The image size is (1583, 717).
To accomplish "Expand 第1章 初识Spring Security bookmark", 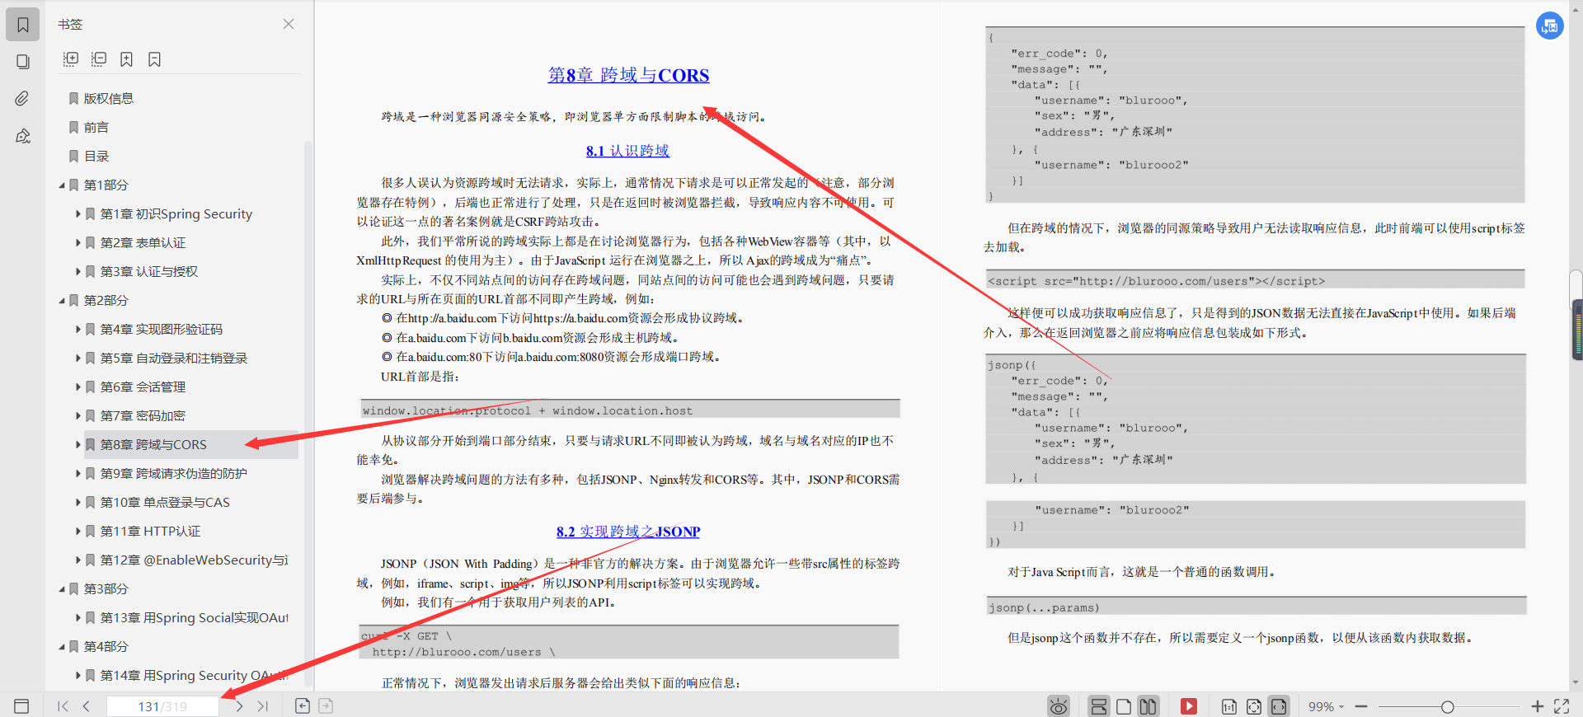I will pyautogui.click(x=78, y=214).
